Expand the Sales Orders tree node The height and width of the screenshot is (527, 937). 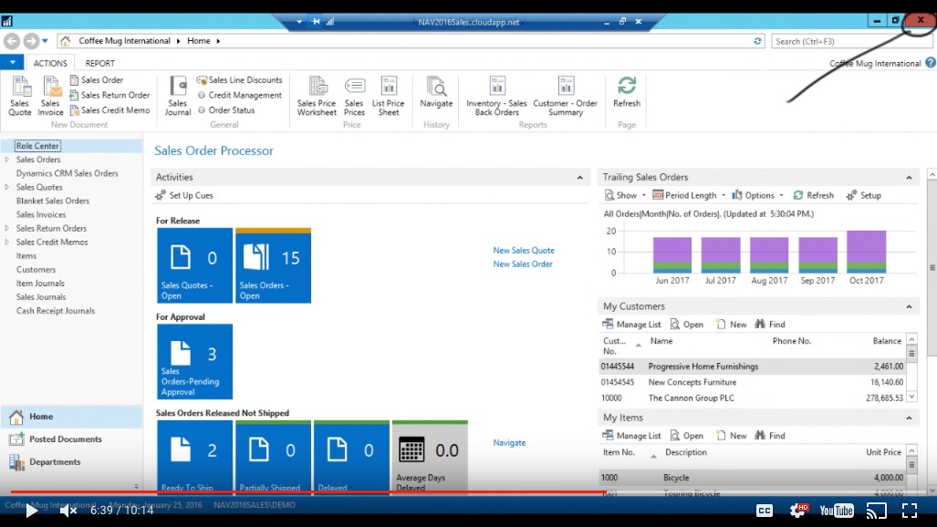point(7,160)
